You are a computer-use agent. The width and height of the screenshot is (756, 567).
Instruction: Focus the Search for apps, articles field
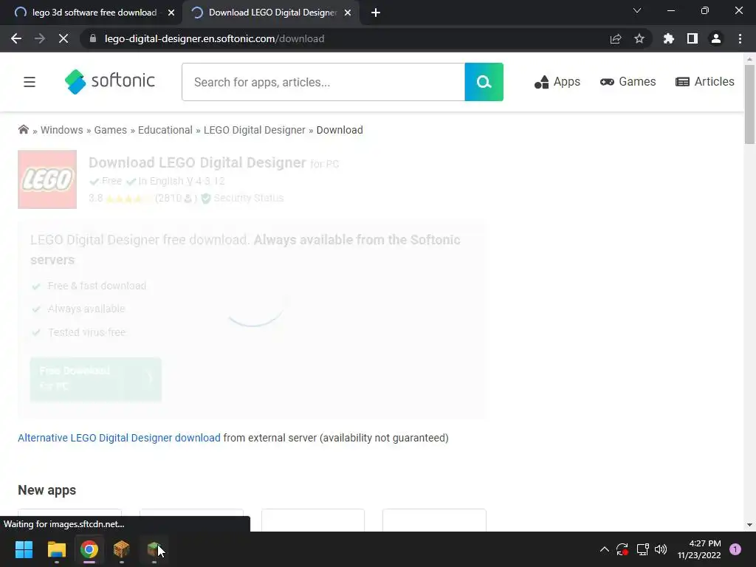tap(323, 82)
